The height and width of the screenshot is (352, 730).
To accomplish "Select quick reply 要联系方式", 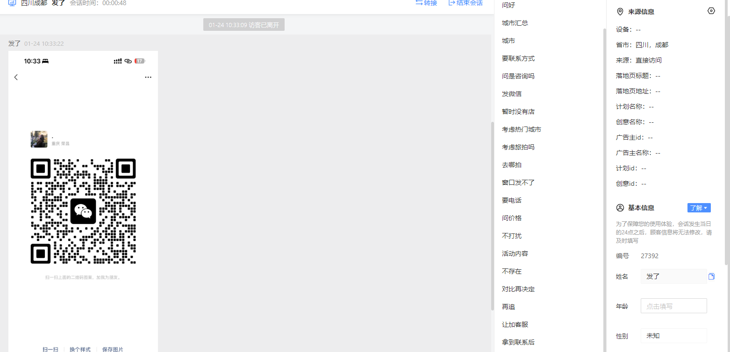I will click(518, 58).
